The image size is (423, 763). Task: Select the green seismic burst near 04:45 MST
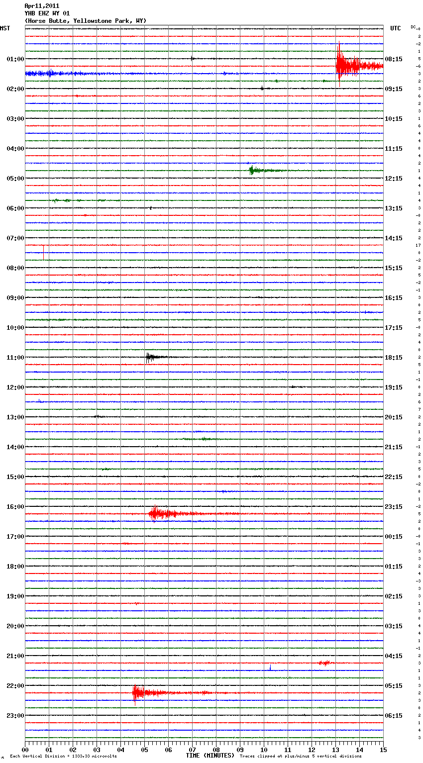point(255,171)
